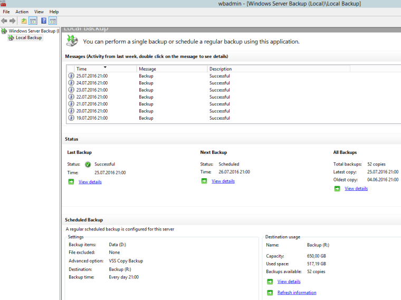Click the Local Backup tree node icon
Screen dimensions: 401x300
[11, 38]
